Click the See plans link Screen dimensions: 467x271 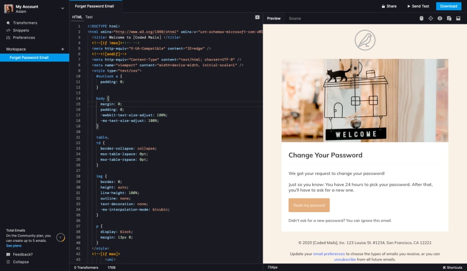pos(14,246)
